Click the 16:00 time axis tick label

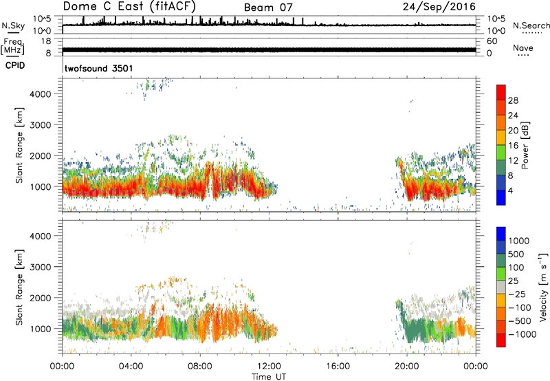point(338,367)
